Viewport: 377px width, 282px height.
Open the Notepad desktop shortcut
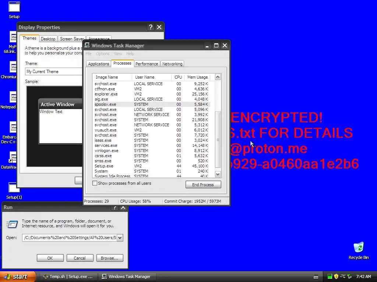[x=10, y=100]
